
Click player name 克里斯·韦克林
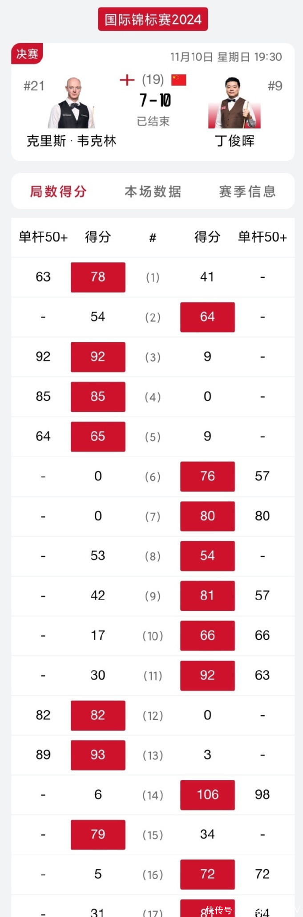pyautogui.click(x=71, y=141)
